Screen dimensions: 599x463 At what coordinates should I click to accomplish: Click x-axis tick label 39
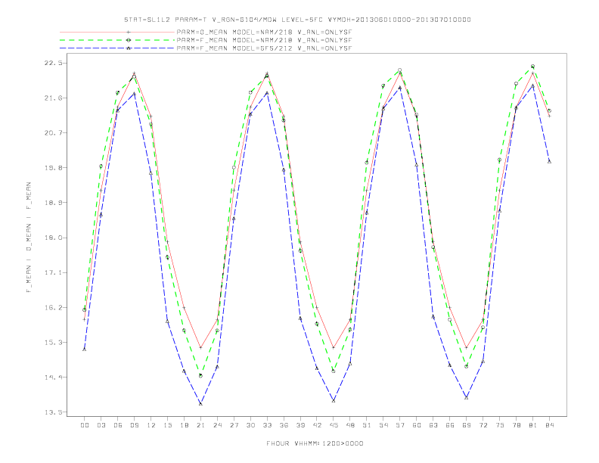tap(300, 425)
